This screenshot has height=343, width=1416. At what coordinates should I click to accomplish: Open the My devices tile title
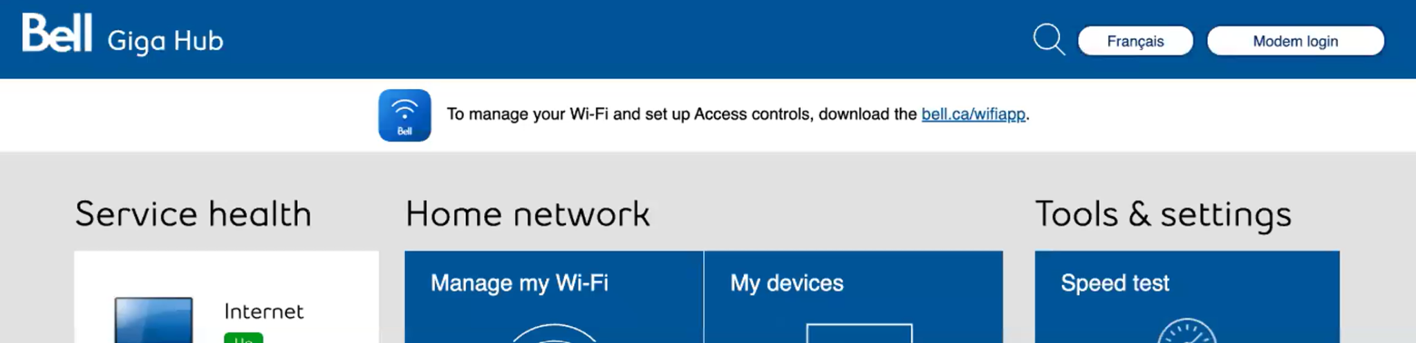coord(787,283)
